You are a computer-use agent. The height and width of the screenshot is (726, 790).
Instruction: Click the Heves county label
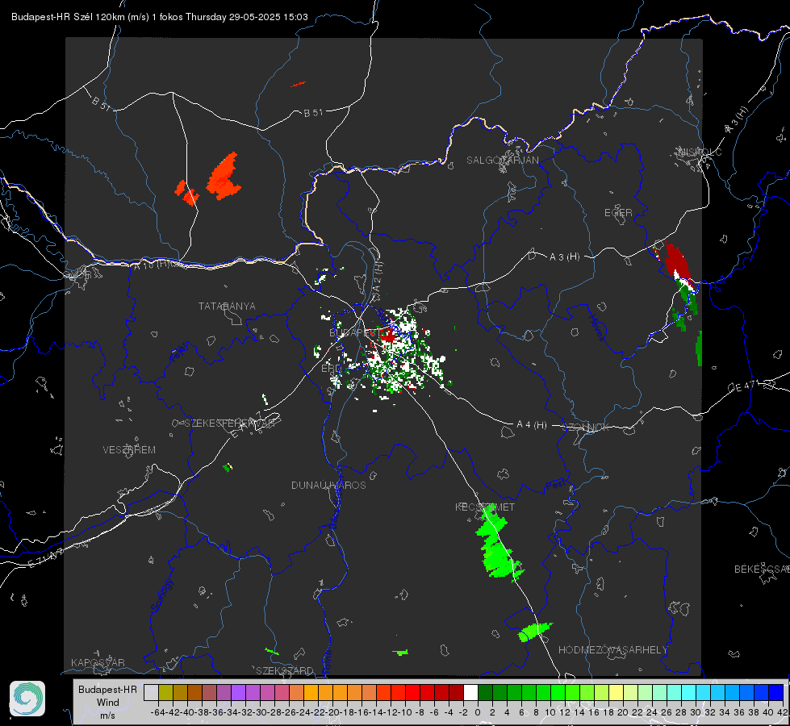pyautogui.click(x=596, y=328)
